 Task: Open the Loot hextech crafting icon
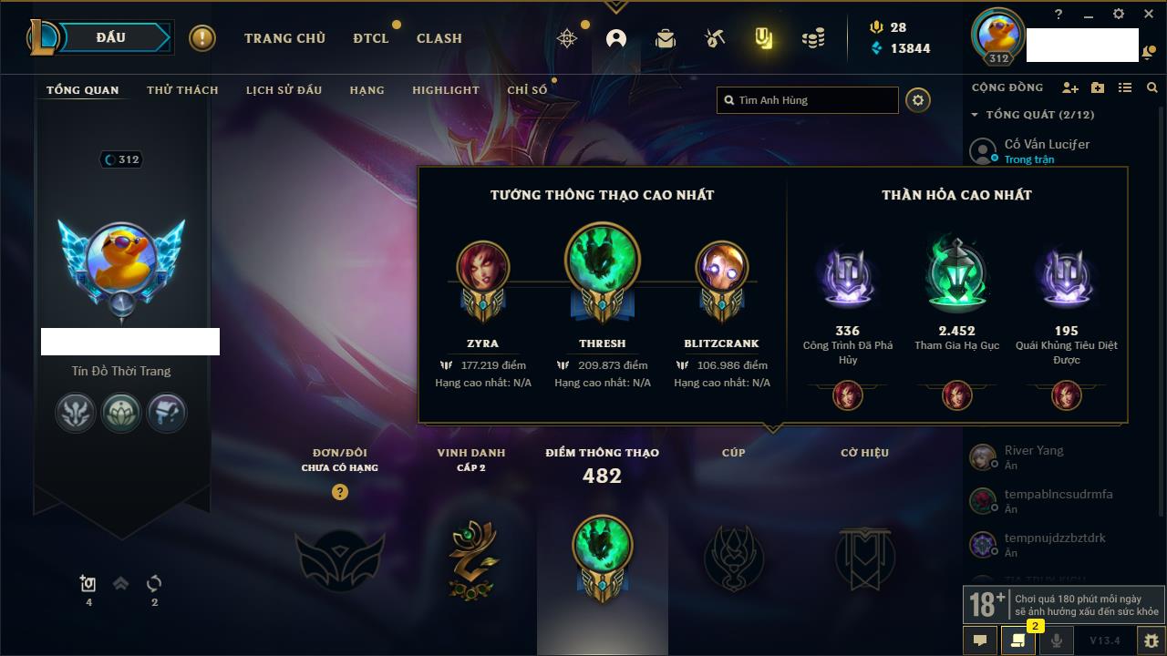click(715, 38)
